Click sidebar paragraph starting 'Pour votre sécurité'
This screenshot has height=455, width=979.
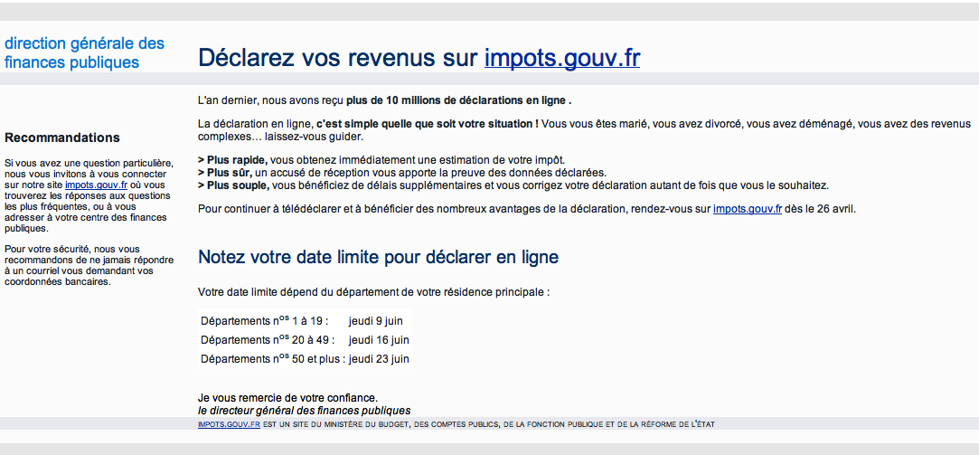point(89,266)
